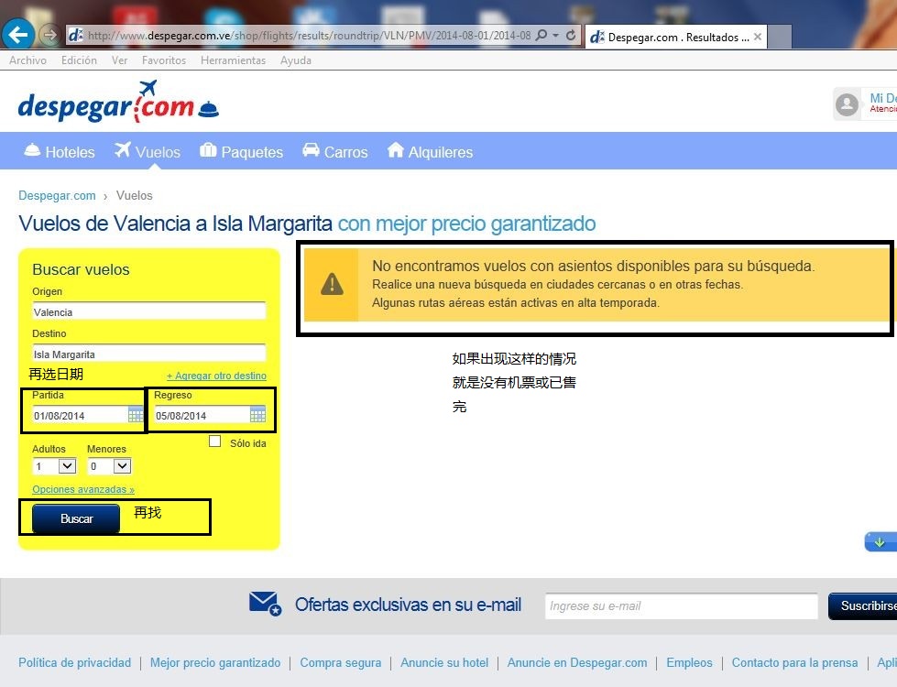The height and width of the screenshot is (687, 897).
Task: Open the Anuncie su hotel link
Action: click(444, 662)
